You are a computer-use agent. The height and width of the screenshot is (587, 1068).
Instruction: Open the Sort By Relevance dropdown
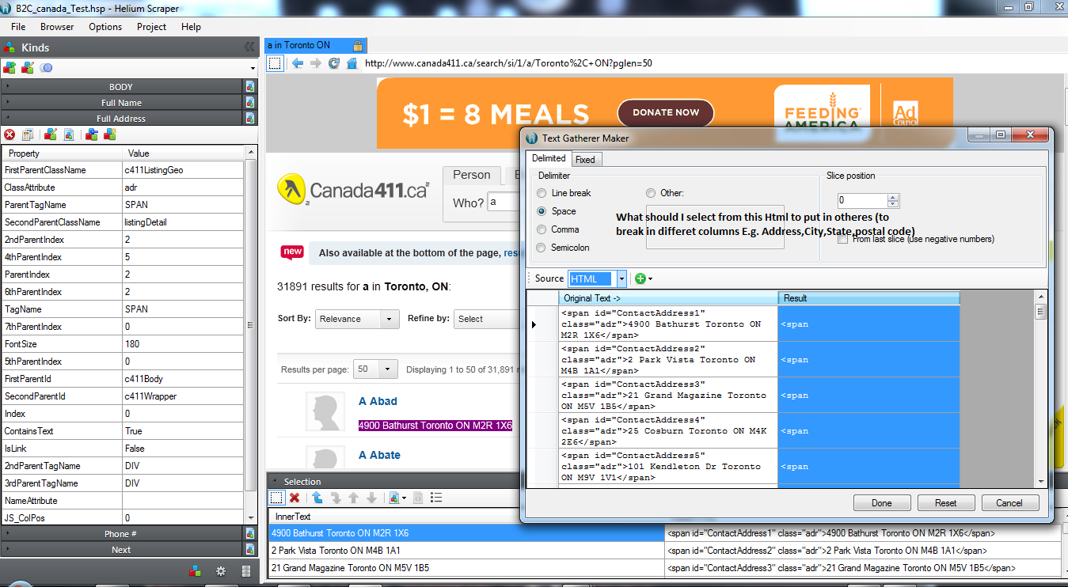tap(357, 319)
